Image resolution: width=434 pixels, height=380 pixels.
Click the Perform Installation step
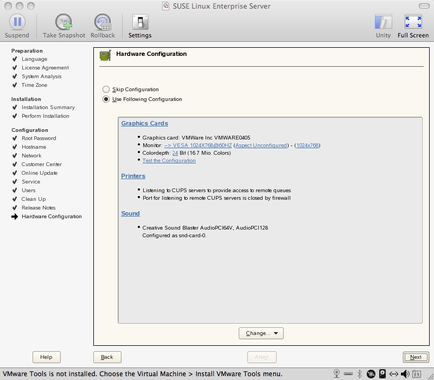[46, 116]
